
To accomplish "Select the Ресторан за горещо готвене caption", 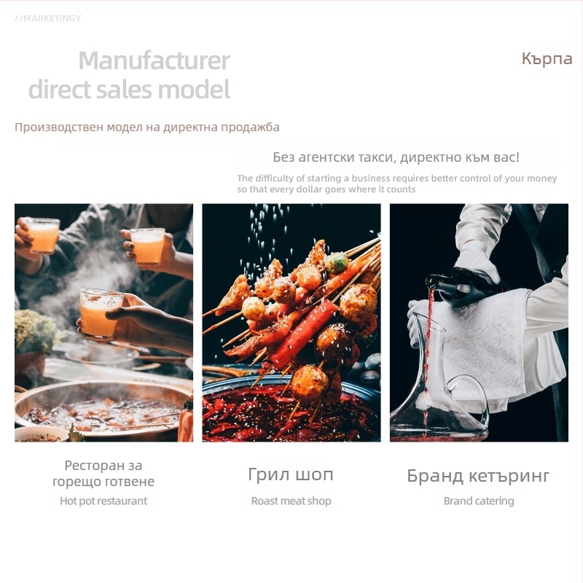I will [x=103, y=473].
